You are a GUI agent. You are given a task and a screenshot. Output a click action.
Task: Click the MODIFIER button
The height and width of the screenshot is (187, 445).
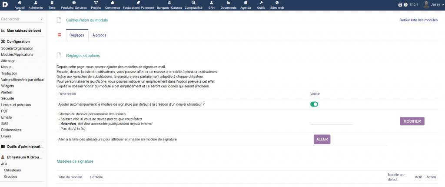[x=412, y=121]
